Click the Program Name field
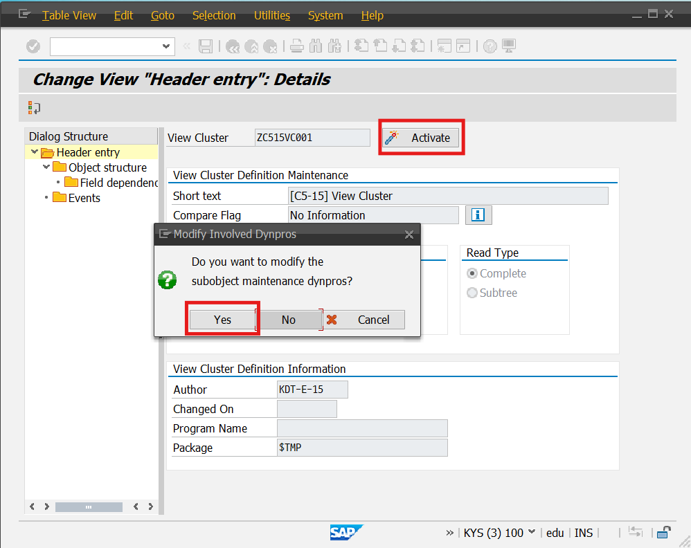 click(362, 428)
